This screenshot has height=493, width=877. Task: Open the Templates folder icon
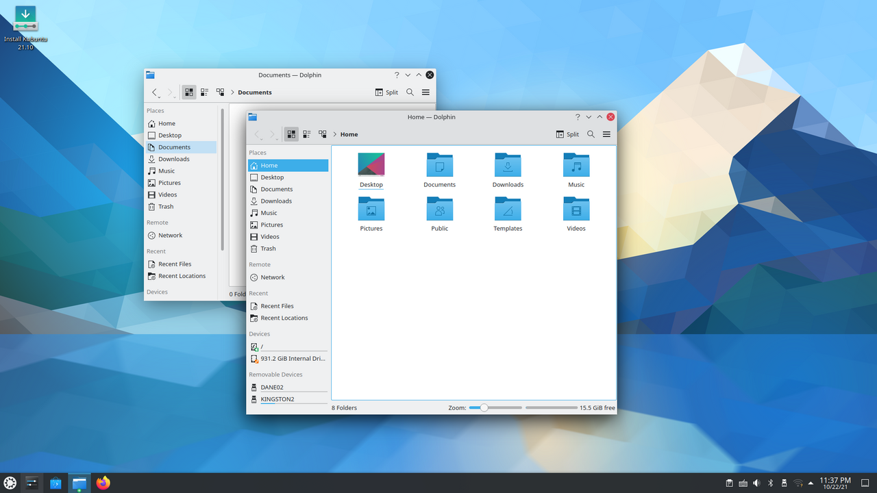pyautogui.click(x=508, y=214)
